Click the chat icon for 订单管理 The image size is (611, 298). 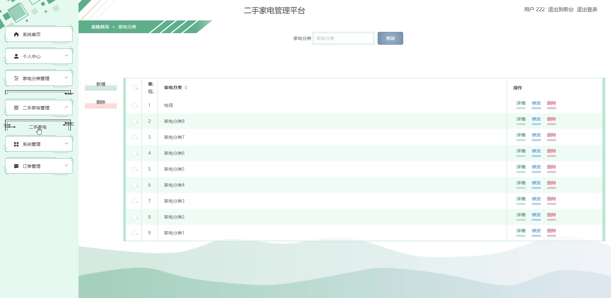click(x=16, y=166)
